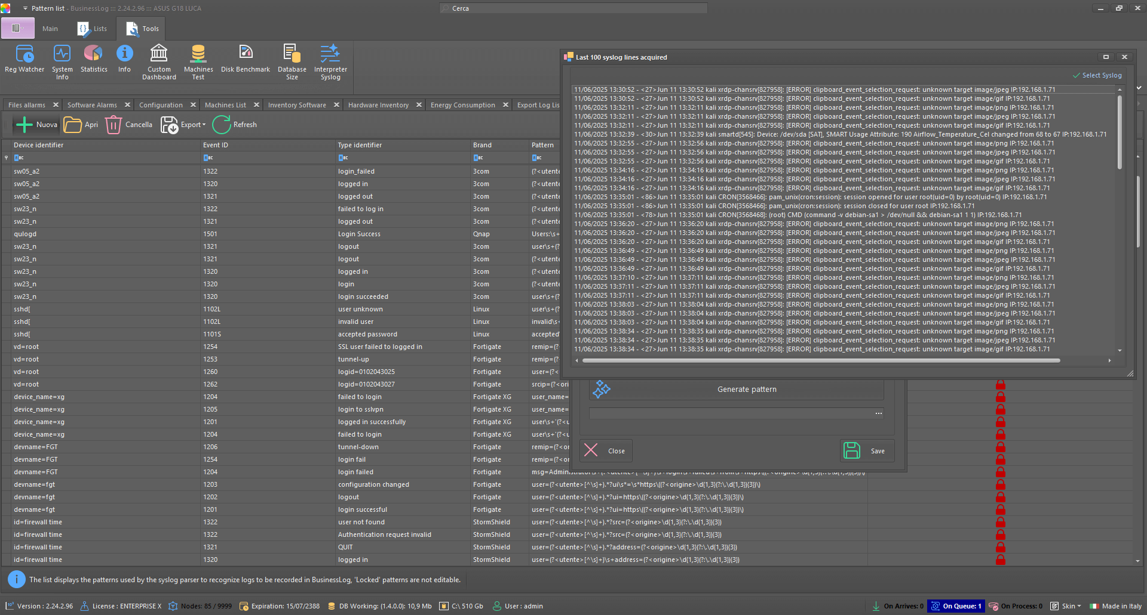The image size is (1147, 615).
Task: Open the Reg Watcher tool
Action: tap(24, 58)
